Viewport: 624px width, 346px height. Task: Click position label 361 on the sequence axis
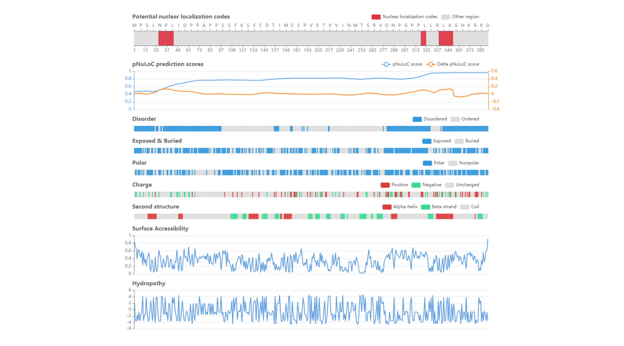coord(459,50)
